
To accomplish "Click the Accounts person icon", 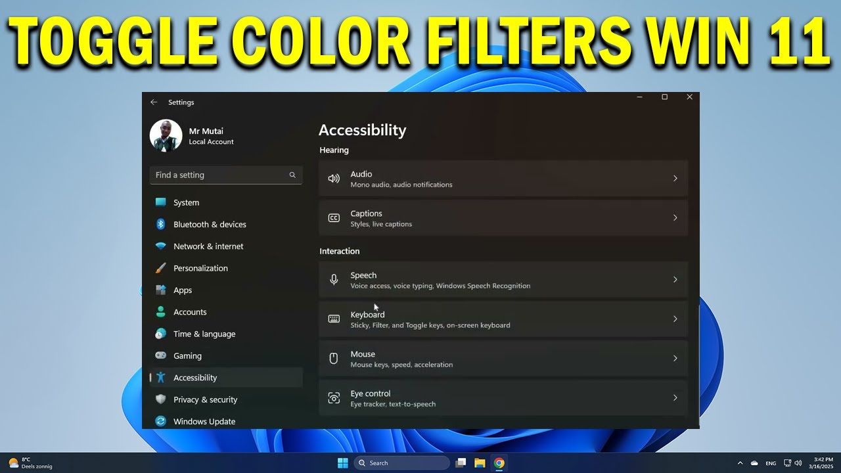I will [160, 312].
